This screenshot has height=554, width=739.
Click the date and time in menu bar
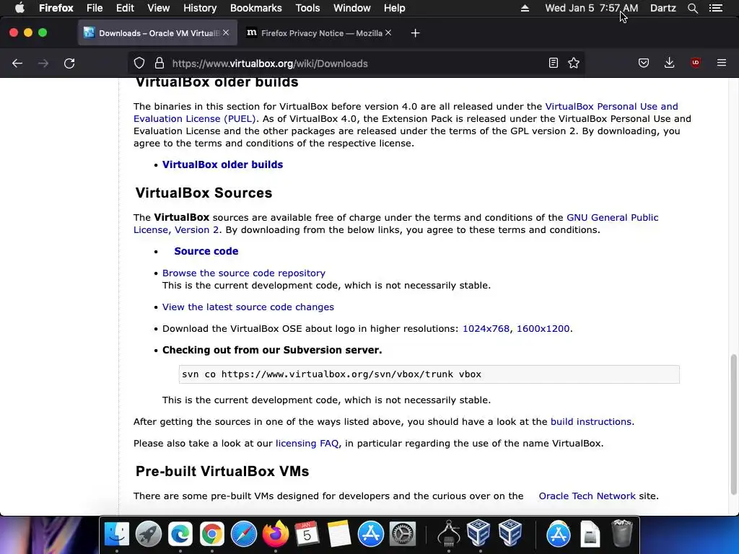[x=592, y=8]
